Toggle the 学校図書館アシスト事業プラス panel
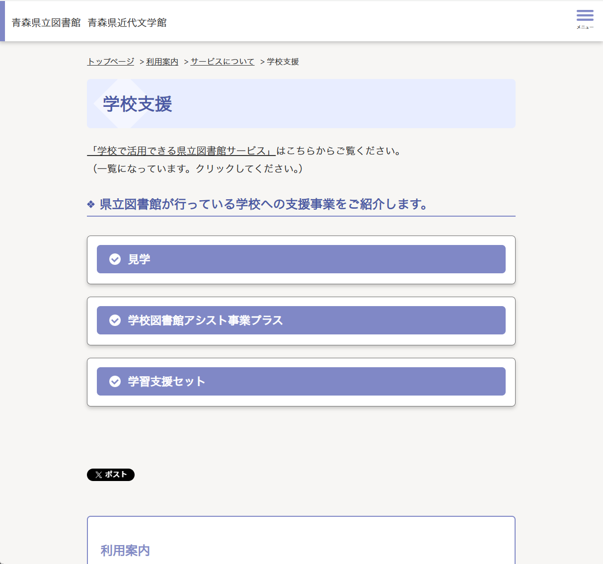The width and height of the screenshot is (603, 564). point(301,320)
